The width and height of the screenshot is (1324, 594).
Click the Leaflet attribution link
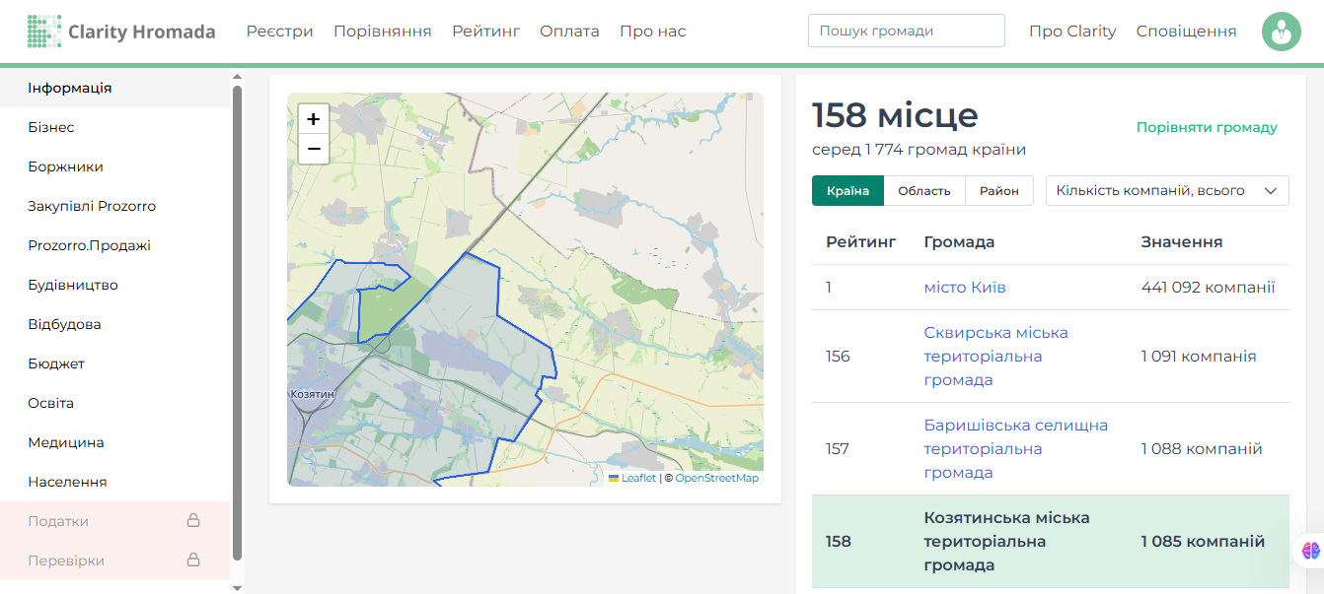pyautogui.click(x=638, y=479)
